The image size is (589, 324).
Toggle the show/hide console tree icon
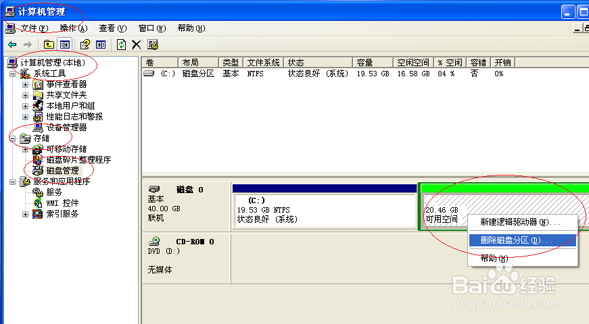point(65,45)
